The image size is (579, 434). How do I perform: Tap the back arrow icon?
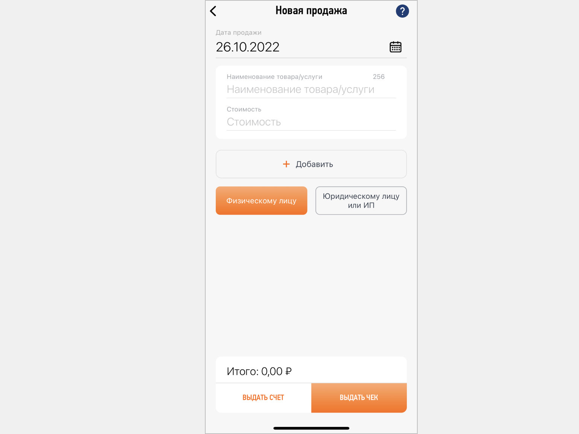point(213,11)
